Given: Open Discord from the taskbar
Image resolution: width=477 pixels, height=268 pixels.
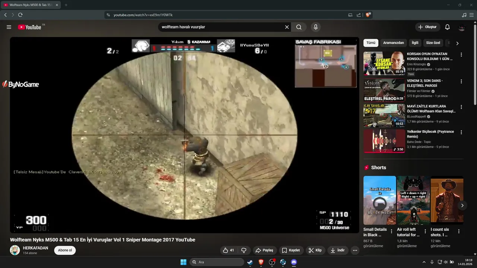Looking at the screenshot, I should (294, 262).
